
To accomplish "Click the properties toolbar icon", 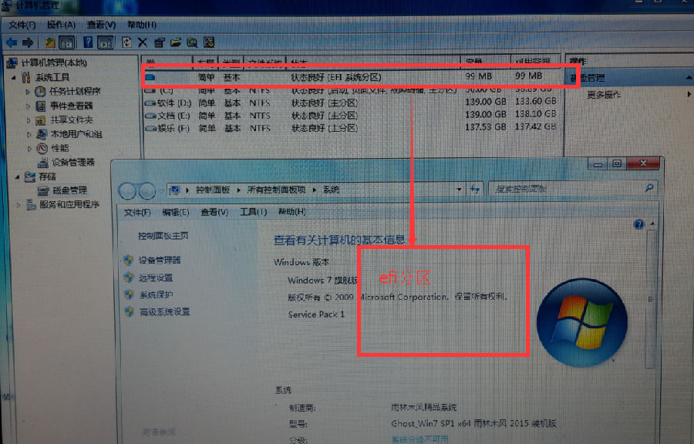I will [x=159, y=42].
